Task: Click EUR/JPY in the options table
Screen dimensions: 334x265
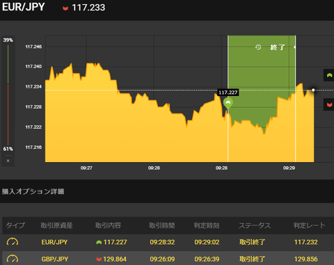Action: pos(54,242)
